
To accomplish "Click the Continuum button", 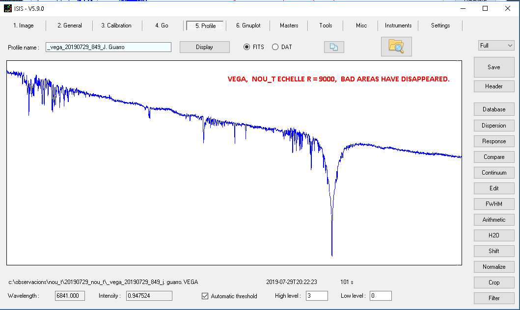I will tap(493, 173).
